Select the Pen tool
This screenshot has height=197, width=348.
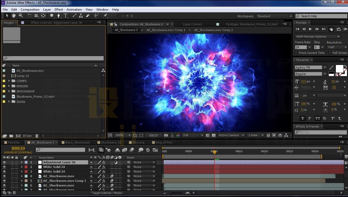[58, 16]
